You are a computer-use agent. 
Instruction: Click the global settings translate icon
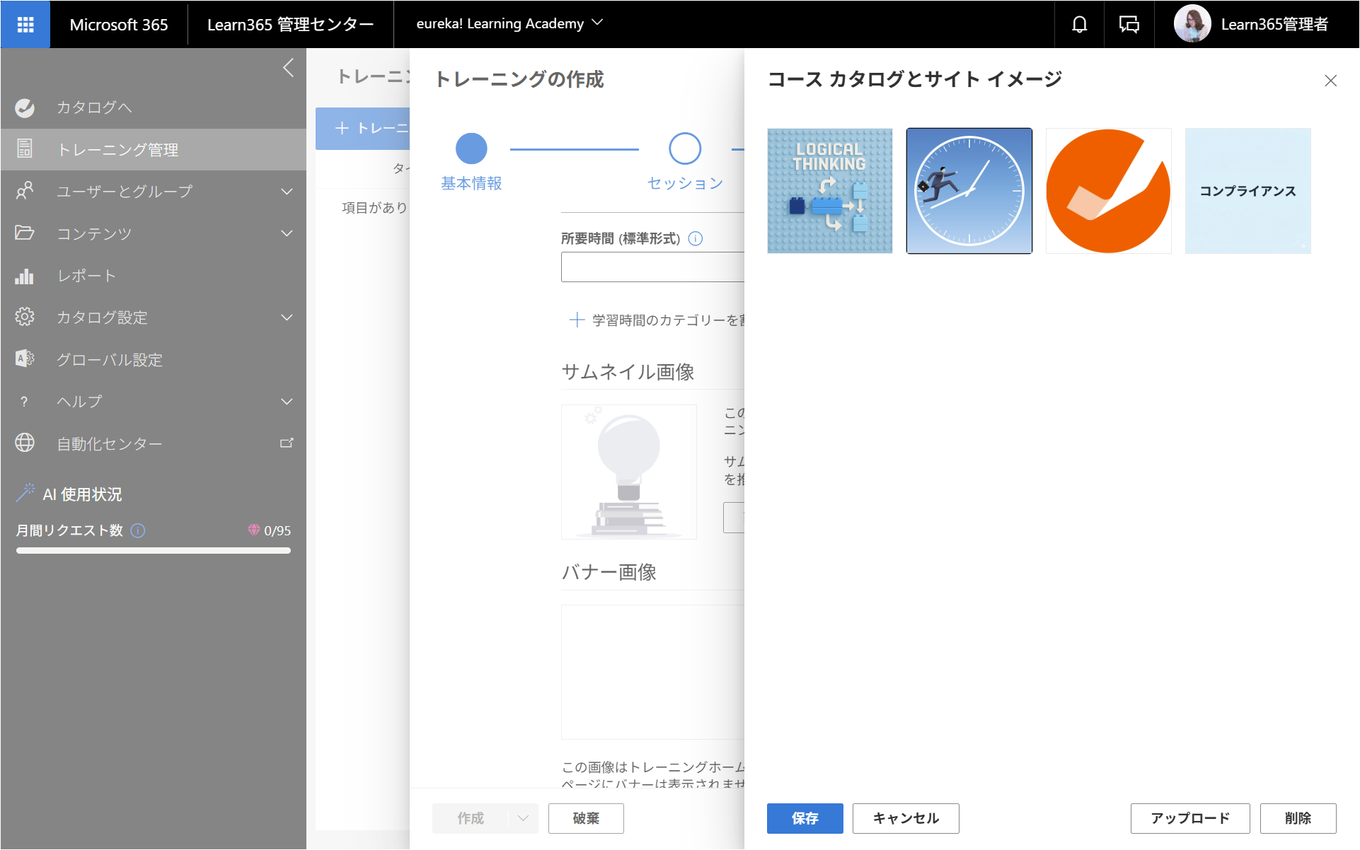point(25,359)
